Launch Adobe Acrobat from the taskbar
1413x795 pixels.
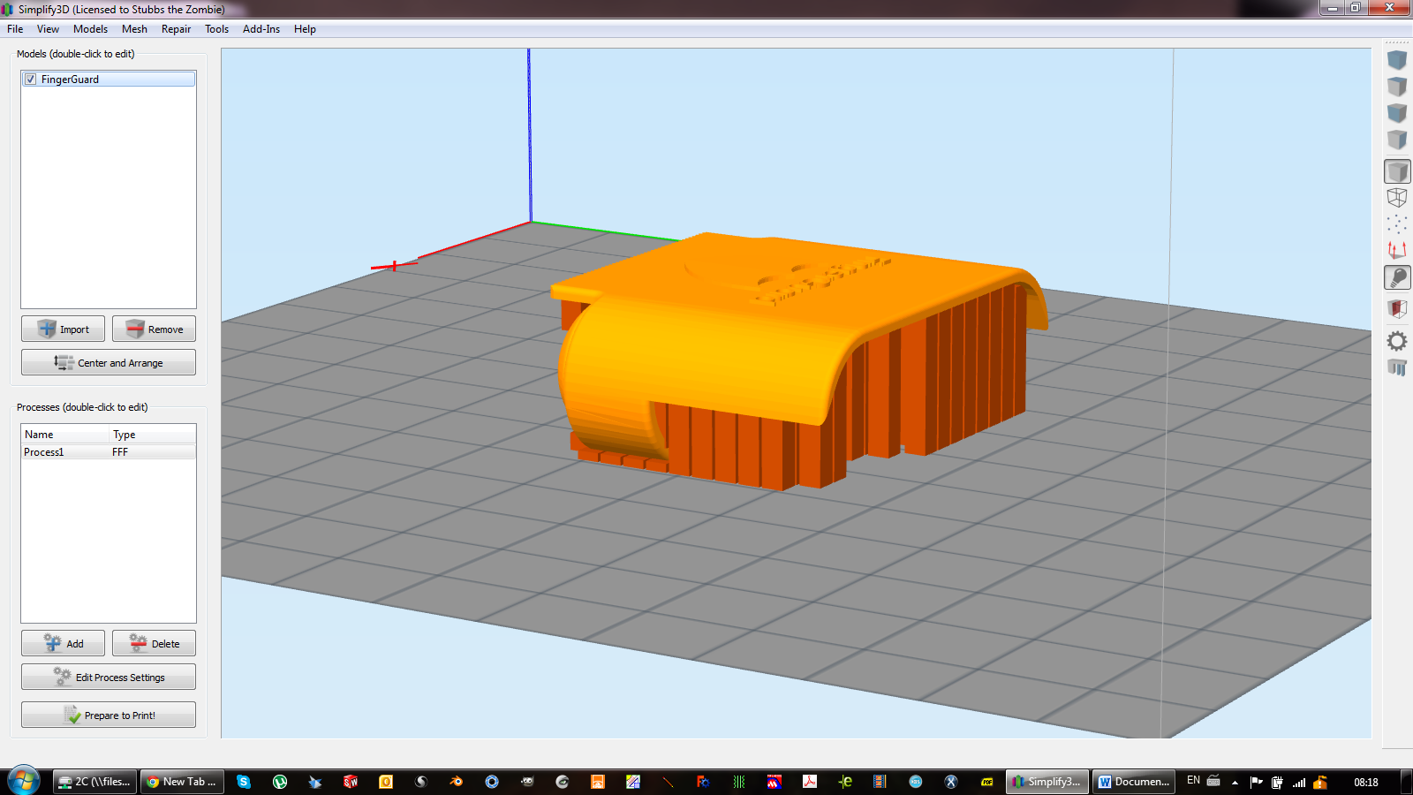pos(810,782)
